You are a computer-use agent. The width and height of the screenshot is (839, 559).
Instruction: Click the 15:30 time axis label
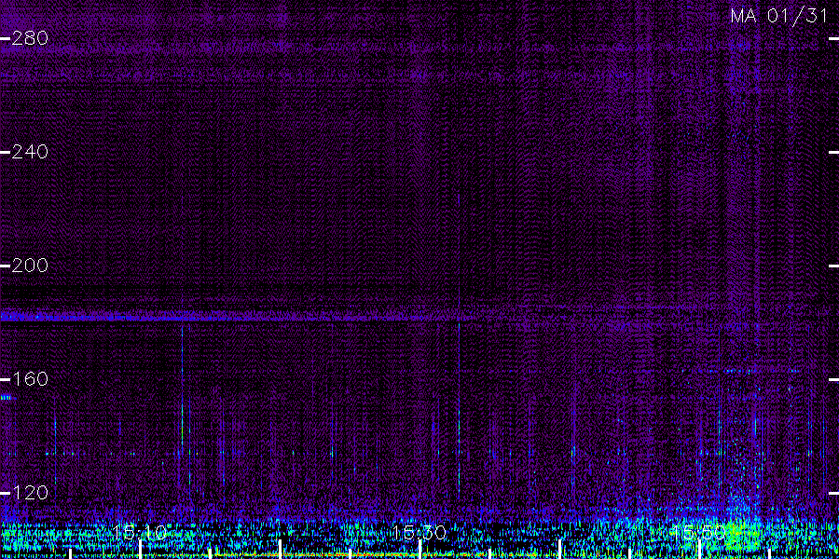pos(419,532)
